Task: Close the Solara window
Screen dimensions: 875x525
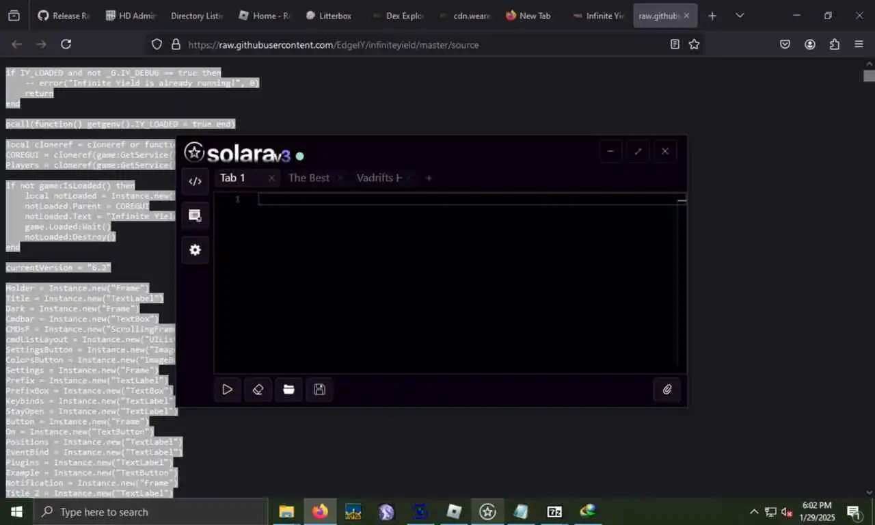Action: coord(665,151)
